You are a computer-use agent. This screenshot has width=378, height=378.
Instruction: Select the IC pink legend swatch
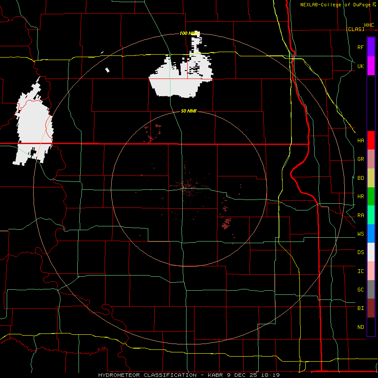[371, 271]
